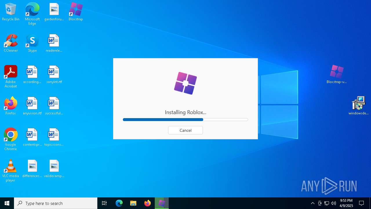Select the gardenforu image file on desktop
371x209 pixels.
(x=54, y=12)
